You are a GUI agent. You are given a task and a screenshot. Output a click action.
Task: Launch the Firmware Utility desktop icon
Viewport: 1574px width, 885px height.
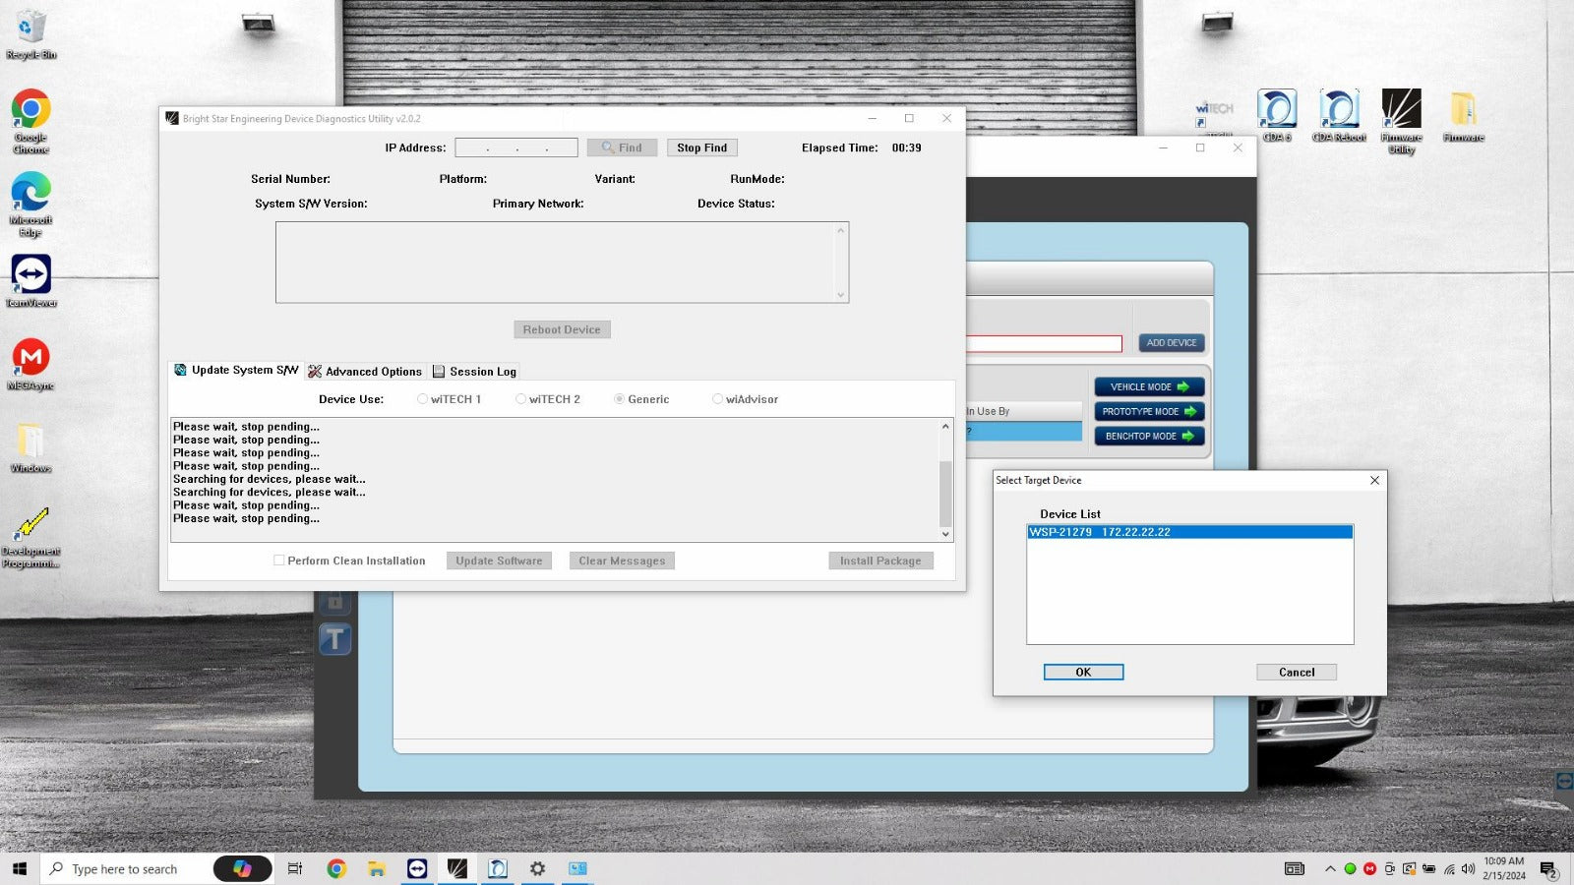[x=1401, y=109]
